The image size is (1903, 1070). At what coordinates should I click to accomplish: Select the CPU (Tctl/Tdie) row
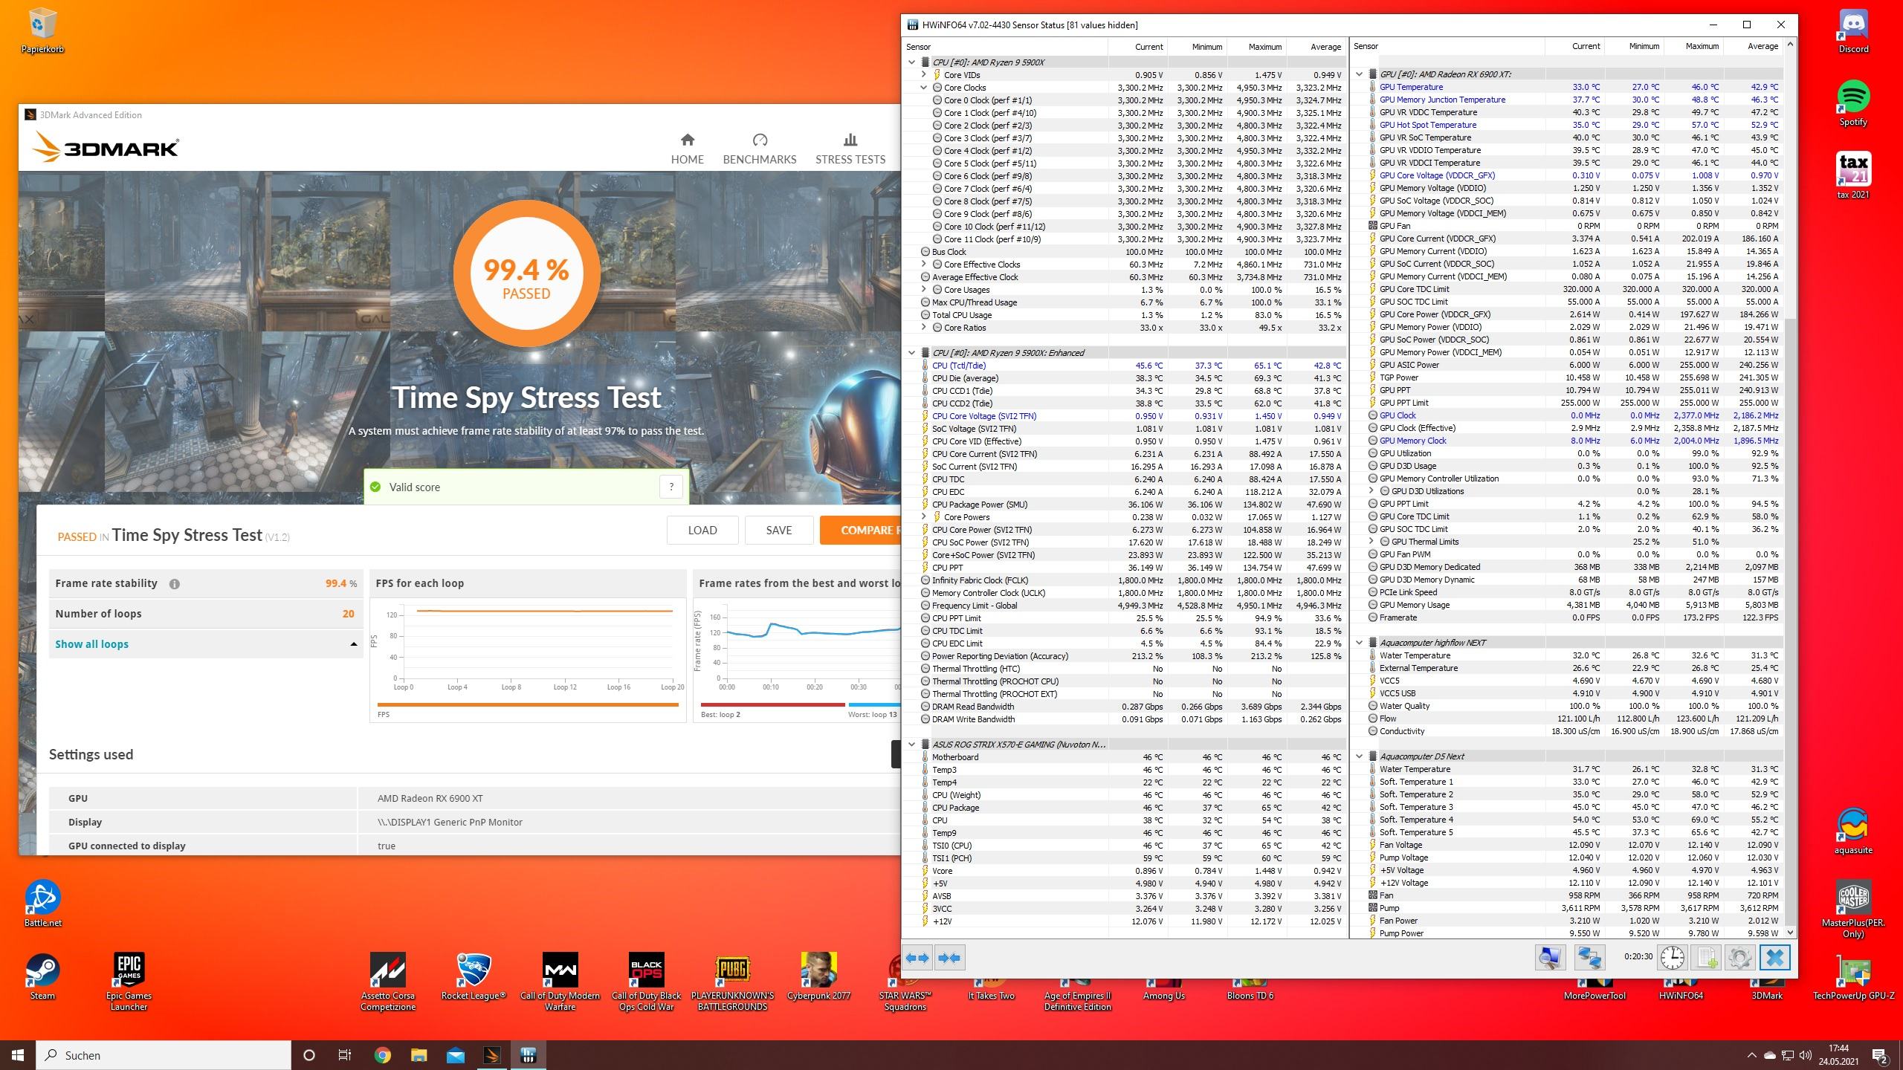pos(1125,366)
